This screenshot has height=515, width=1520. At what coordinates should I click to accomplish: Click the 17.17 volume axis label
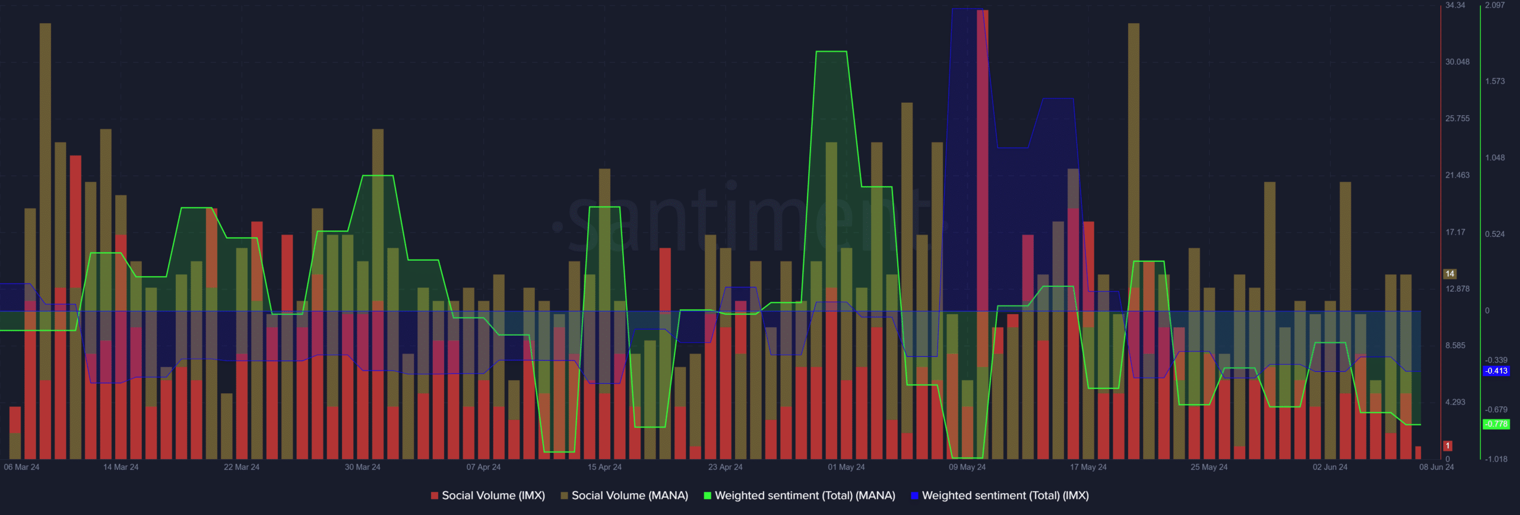tap(1455, 232)
